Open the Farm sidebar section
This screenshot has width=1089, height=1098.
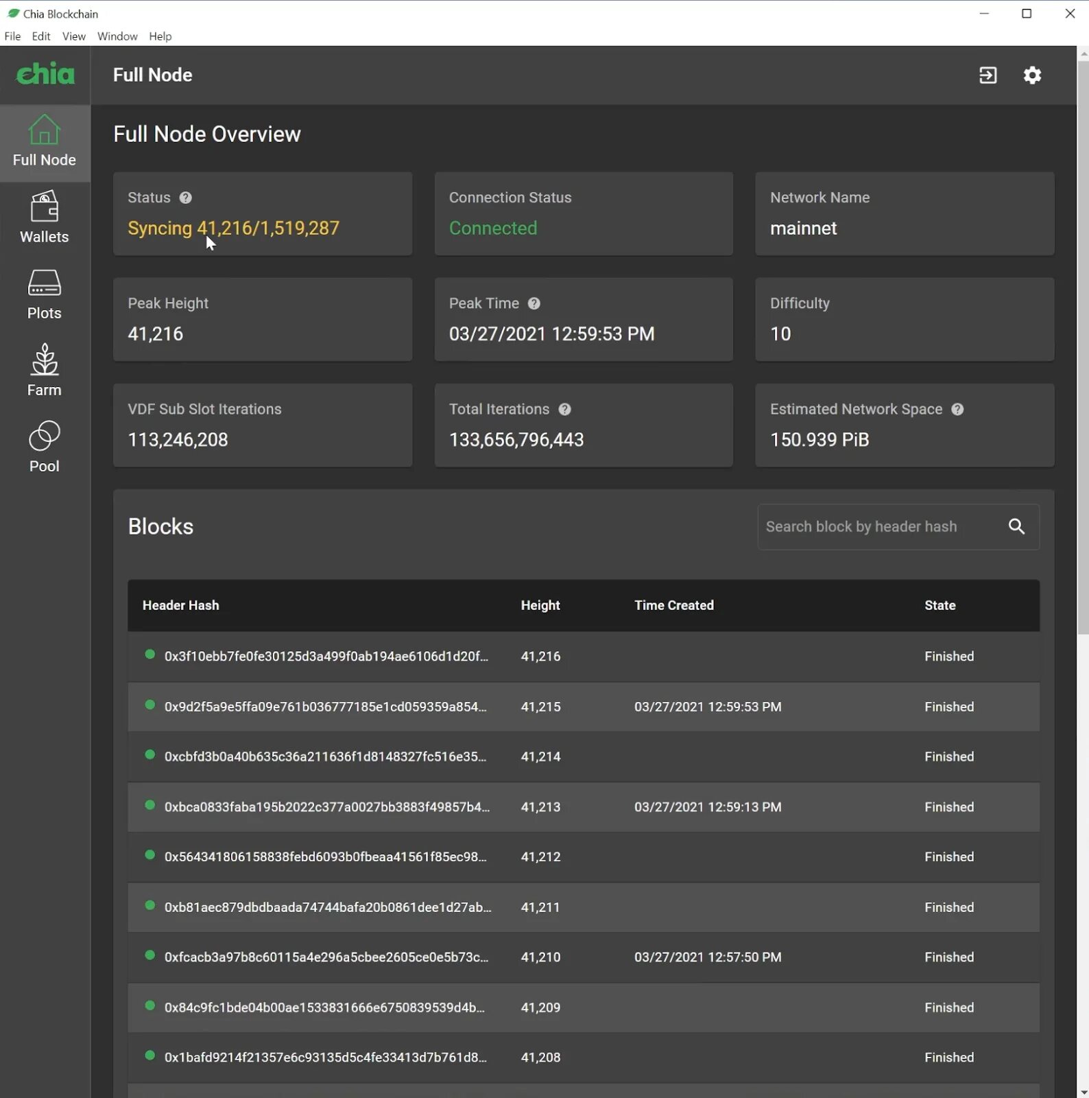45,372
